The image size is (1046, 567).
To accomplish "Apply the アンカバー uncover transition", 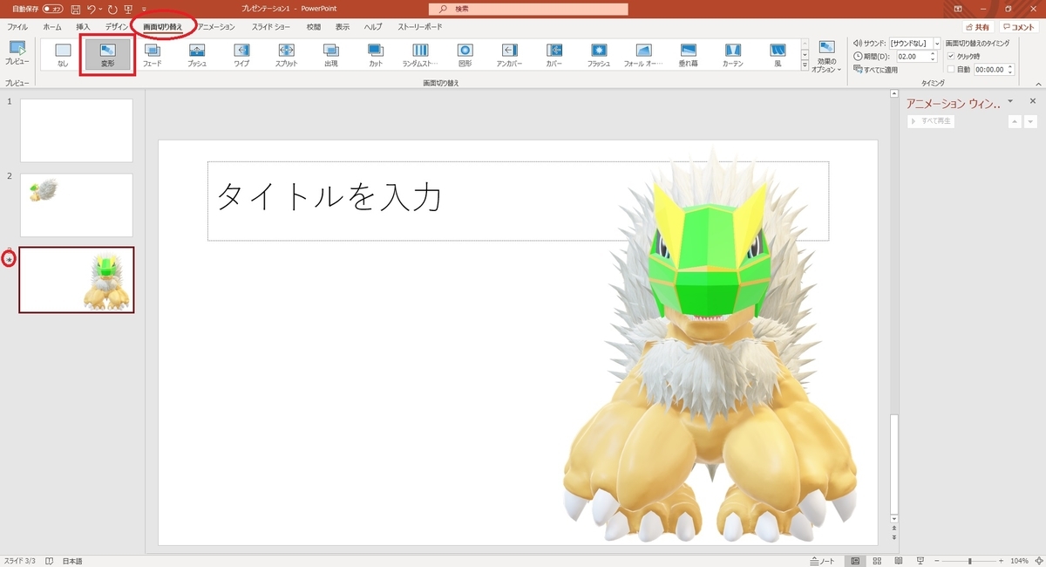I will tap(509, 55).
